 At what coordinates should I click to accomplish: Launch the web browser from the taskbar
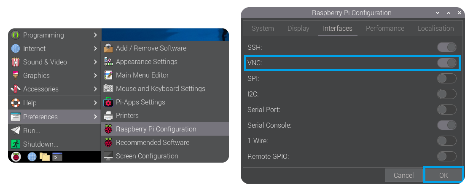(x=32, y=157)
